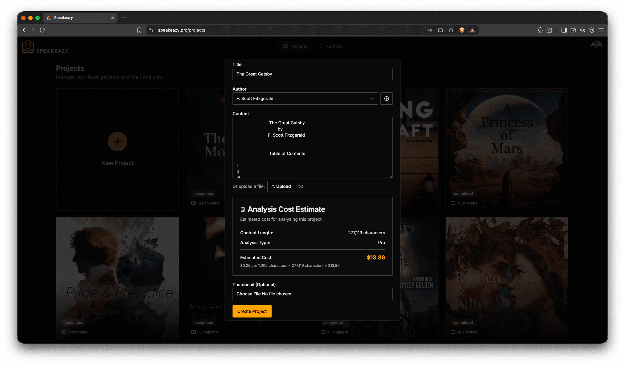The height and width of the screenshot is (366, 625).
Task: Click Upload to add a .txt file
Action: tap(281, 186)
